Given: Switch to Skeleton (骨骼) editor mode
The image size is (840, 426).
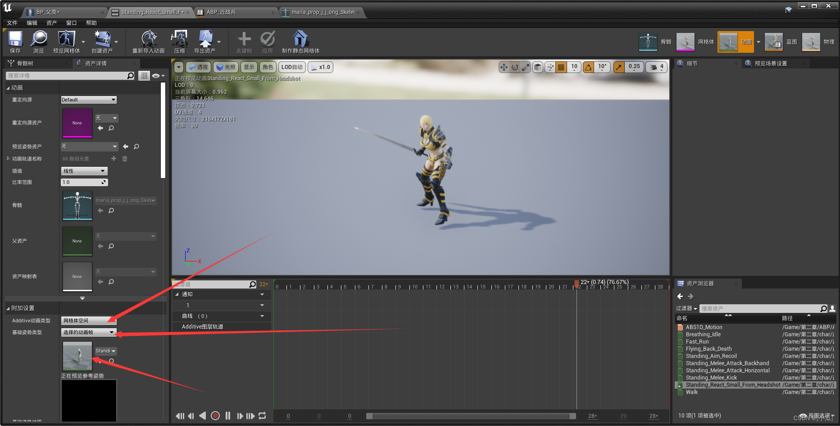Looking at the screenshot, I should click(655, 42).
